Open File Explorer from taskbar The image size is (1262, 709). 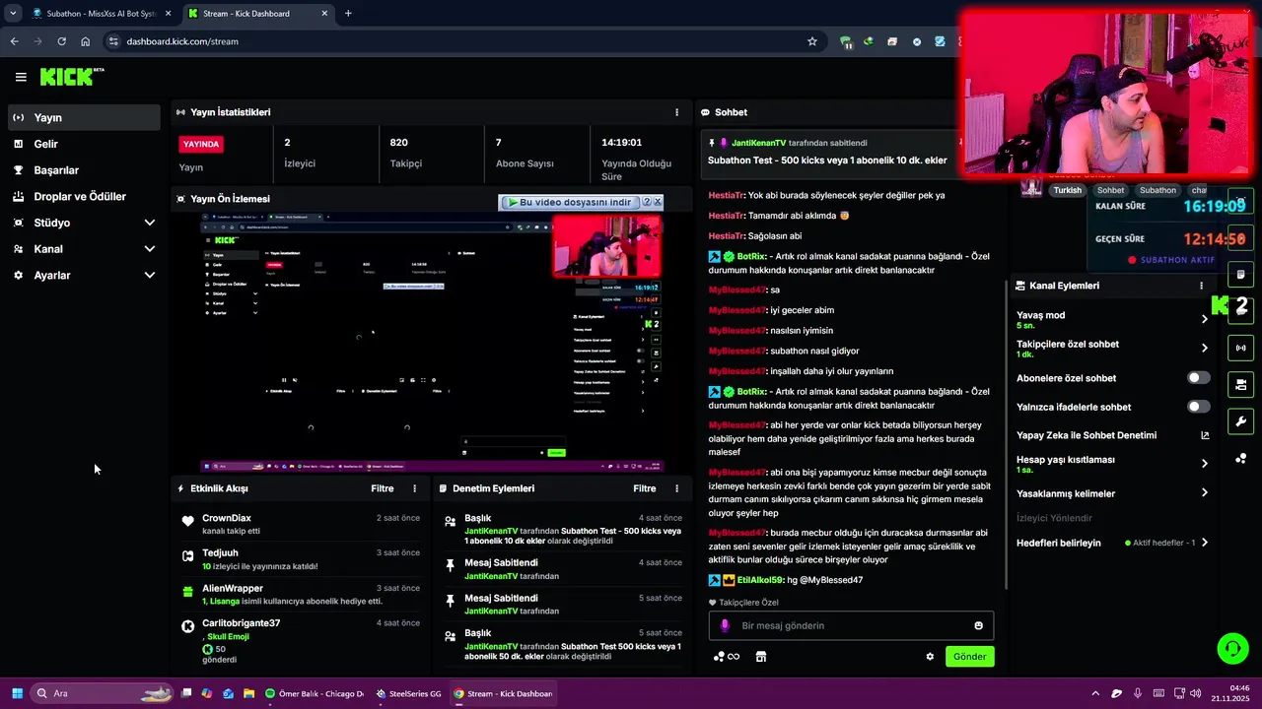point(249,693)
